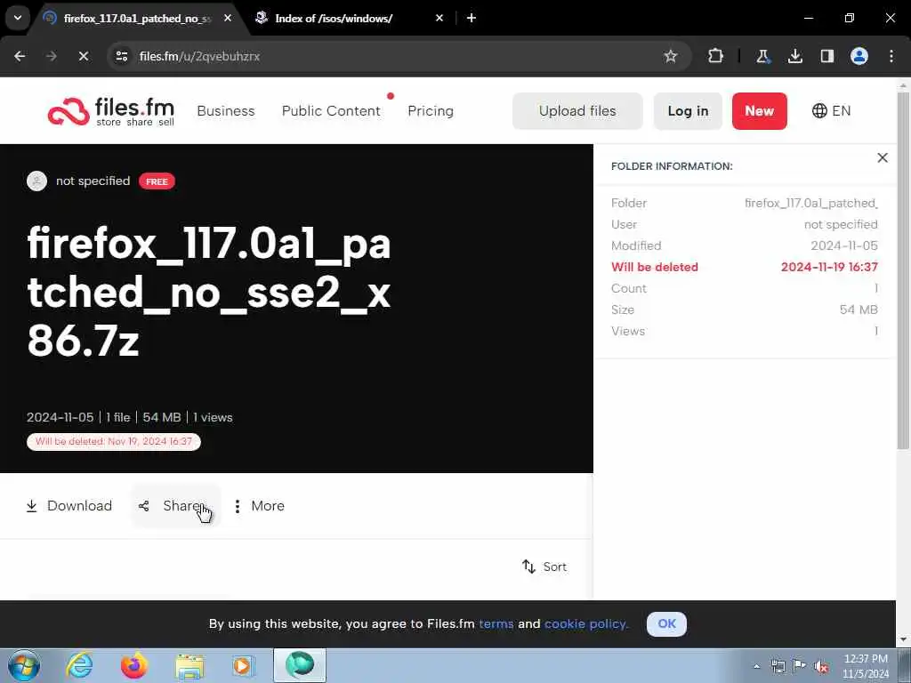Open Chrome Labs flask icon

(x=762, y=56)
